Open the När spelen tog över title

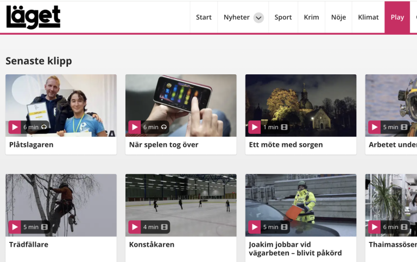163,145
